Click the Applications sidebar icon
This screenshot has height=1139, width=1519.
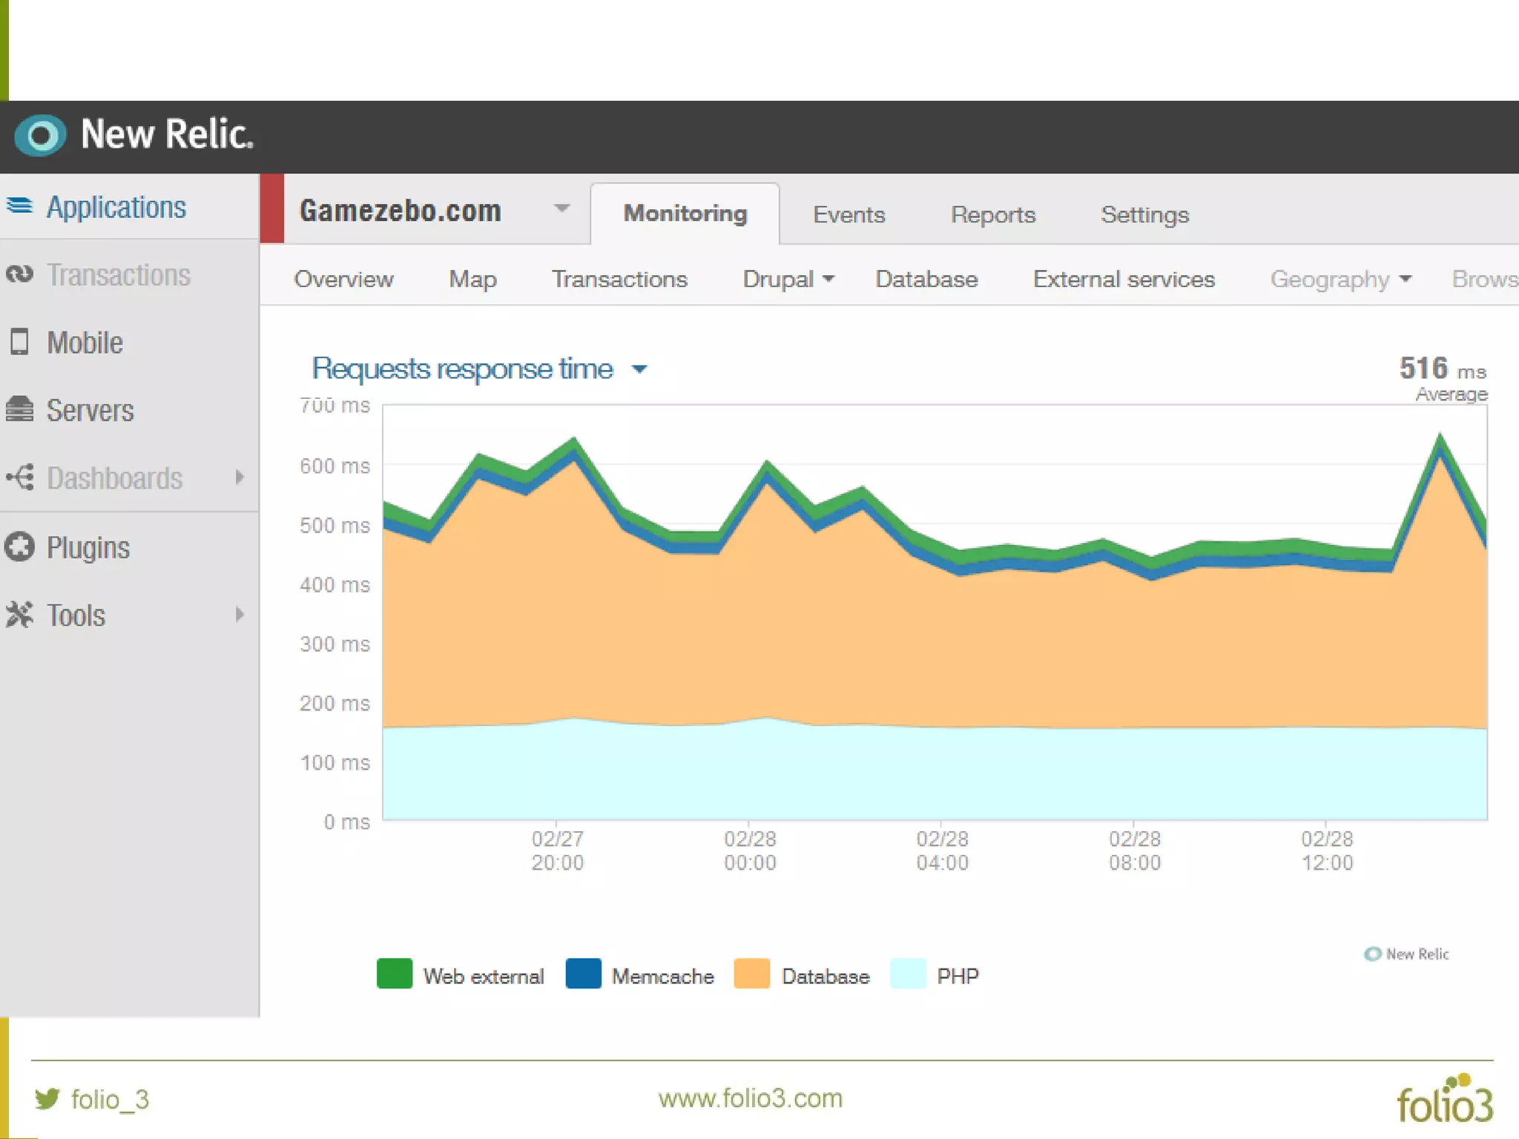tap(20, 205)
